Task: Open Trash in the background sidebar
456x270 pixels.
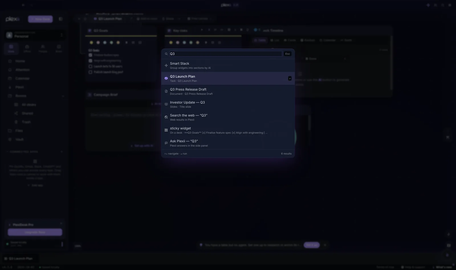Action: coord(26,122)
